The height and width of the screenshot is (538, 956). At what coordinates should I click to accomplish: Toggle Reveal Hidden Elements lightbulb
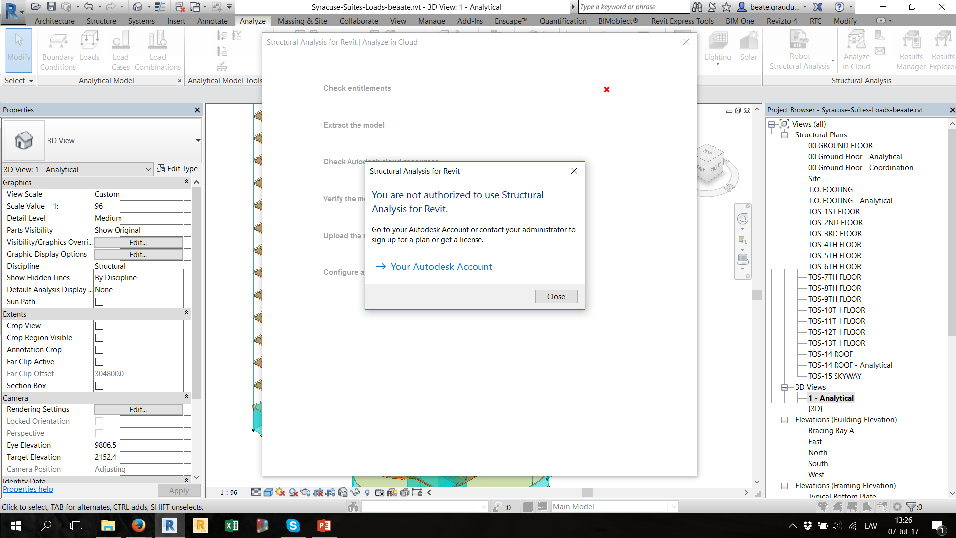point(368,492)
